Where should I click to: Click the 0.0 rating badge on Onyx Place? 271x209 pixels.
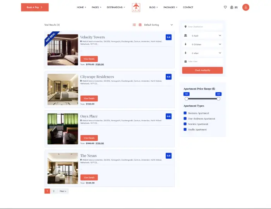[x=168, y=116]
